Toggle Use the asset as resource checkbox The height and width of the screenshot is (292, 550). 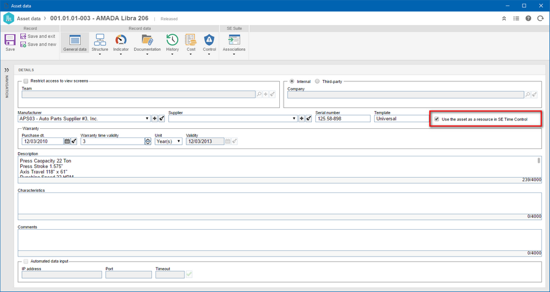tap(437, 119)
